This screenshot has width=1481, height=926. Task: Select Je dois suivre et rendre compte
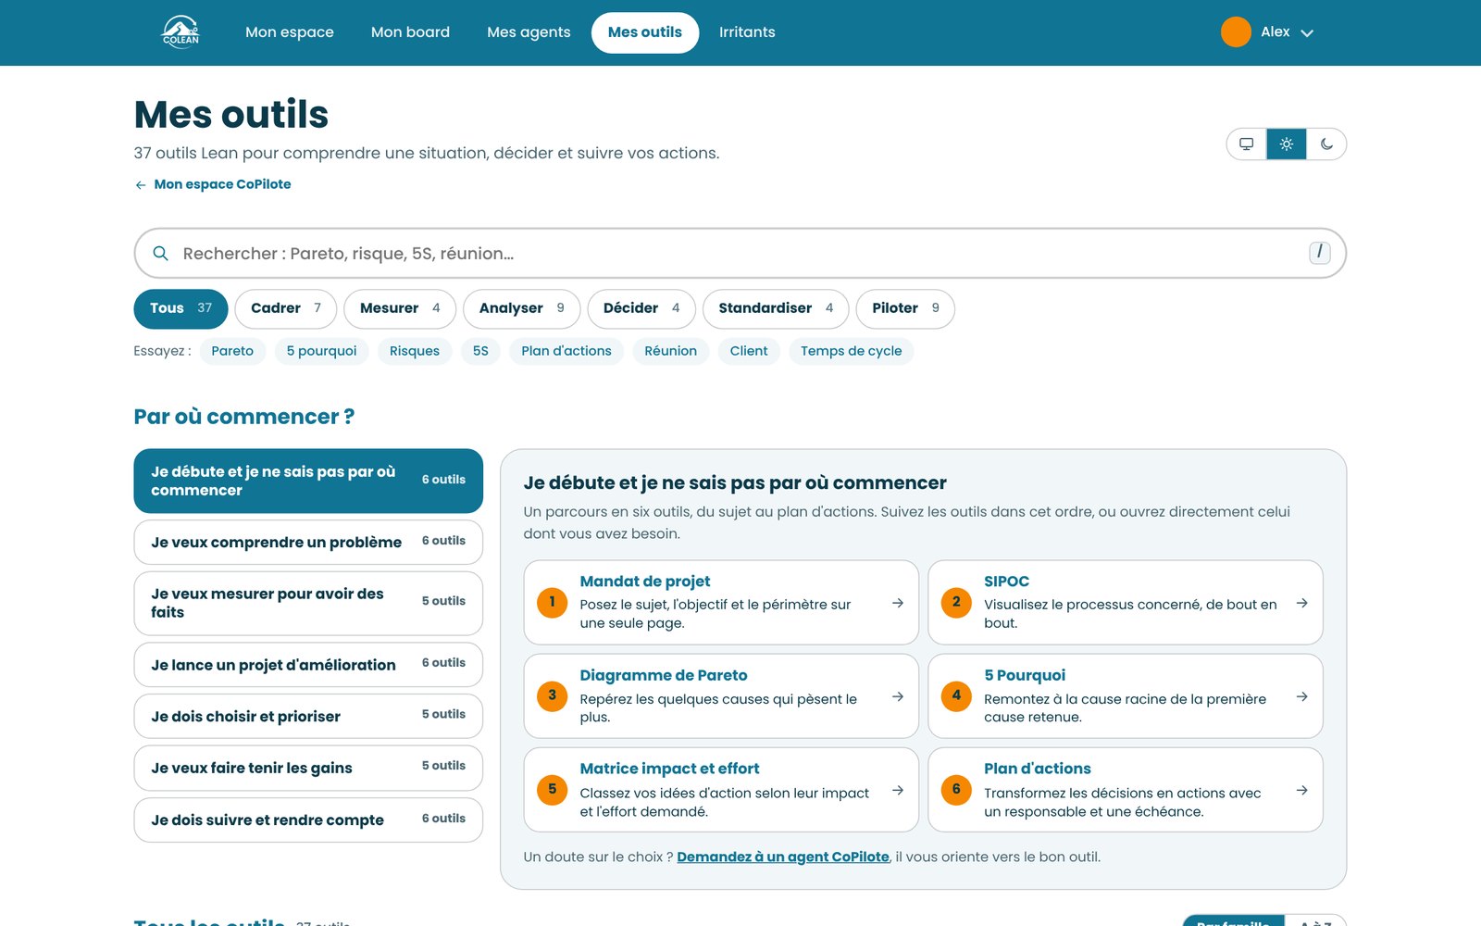tap(308, 820)
